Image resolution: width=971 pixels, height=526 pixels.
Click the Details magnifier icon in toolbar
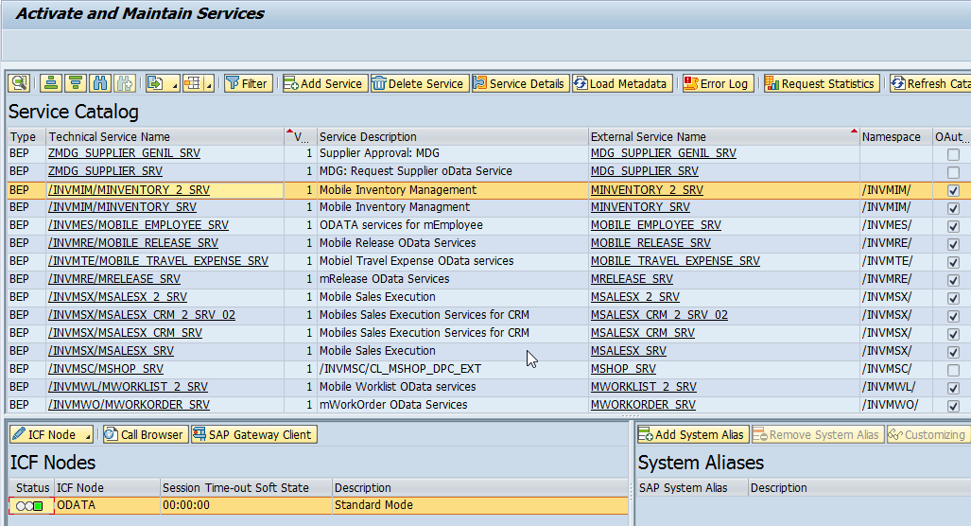click(x=19, y=83)
